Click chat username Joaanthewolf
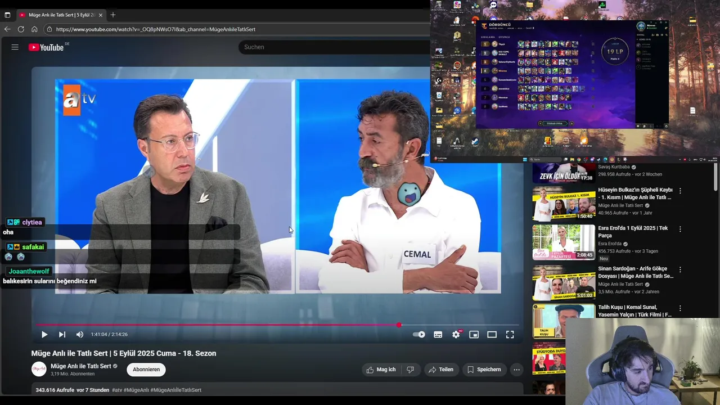The height and width of the screenshot is (405, 720). tap(29, 271)
